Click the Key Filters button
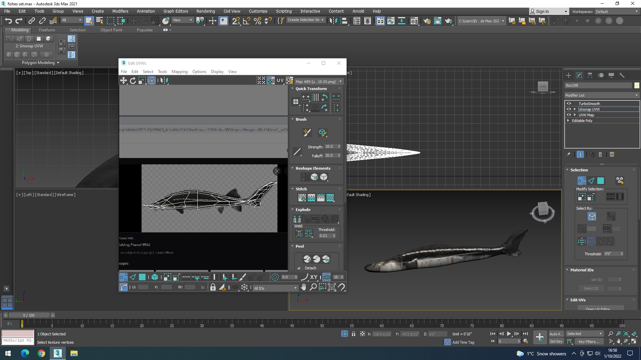Viewport: 641px width, 360px height. tap(589, 341)
